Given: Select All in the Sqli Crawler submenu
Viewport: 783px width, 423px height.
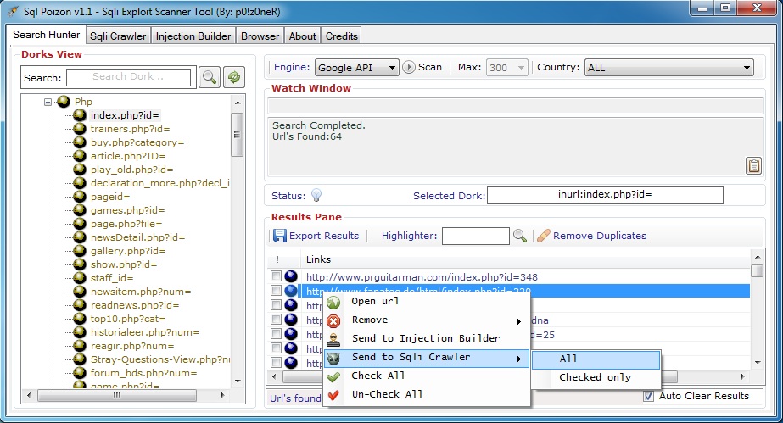Looking at the screenshot, I should 596,359.
